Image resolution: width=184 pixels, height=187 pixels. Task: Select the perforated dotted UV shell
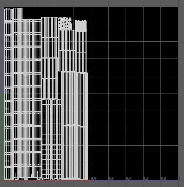[x=65, y=23]
